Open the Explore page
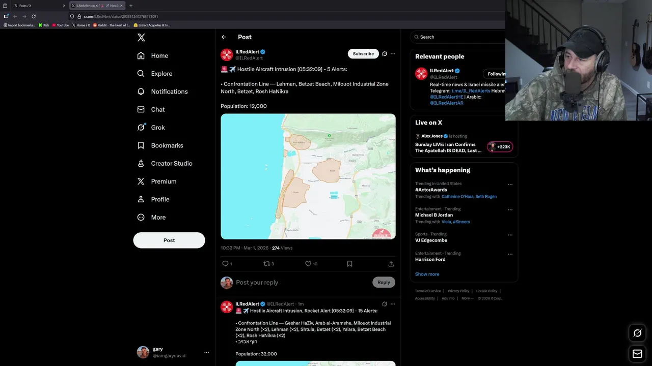Viewport: 652px width, 366px height. click(x=155, y=74)
